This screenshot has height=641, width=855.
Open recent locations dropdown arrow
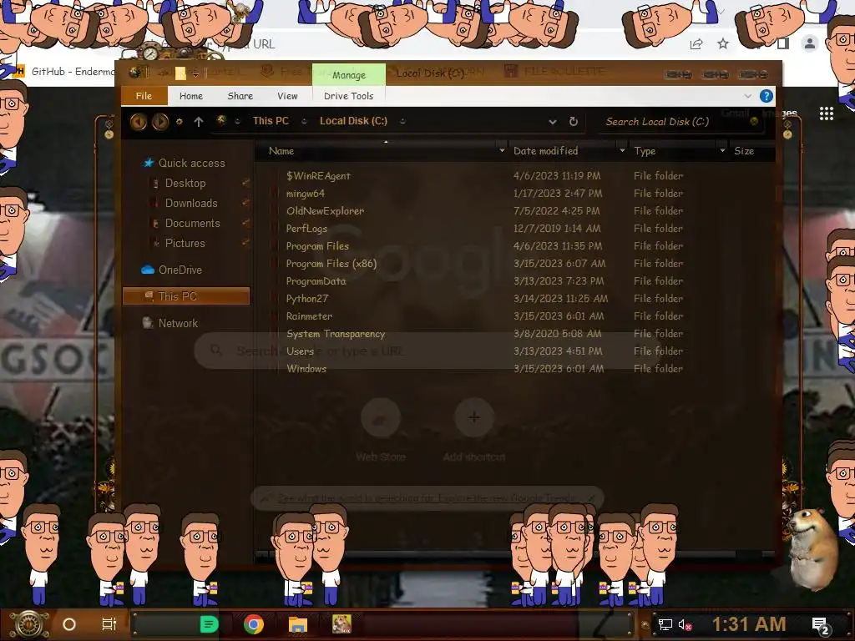(179, 122)
